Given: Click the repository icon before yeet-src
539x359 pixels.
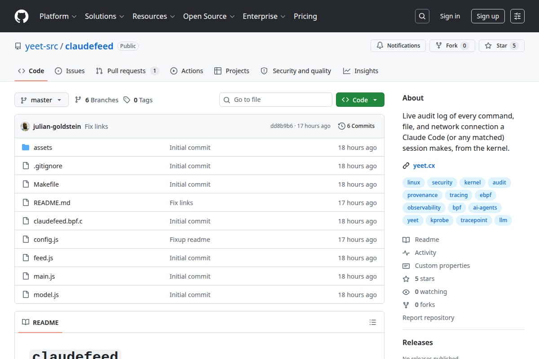Looking at the screenshot, I should tap(18, 46).
